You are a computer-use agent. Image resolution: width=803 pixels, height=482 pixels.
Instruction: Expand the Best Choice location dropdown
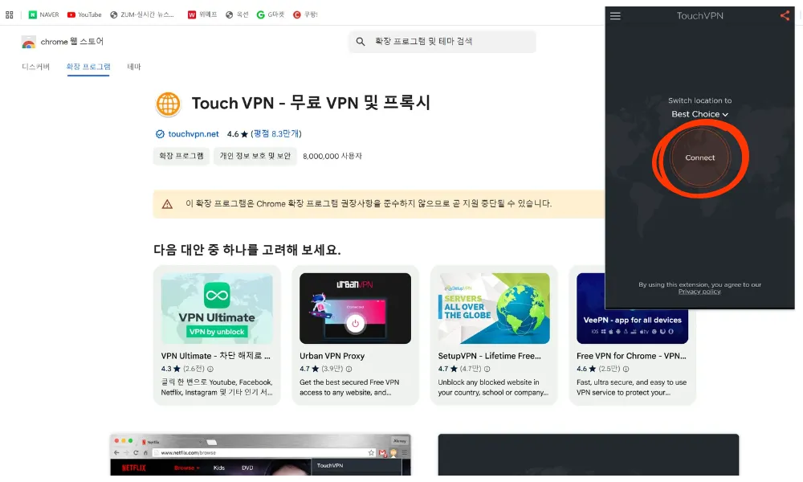pyautogui.click(x=699, y=114)
